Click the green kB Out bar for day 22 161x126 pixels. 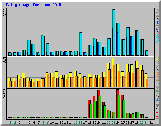[x=109, y=114]
